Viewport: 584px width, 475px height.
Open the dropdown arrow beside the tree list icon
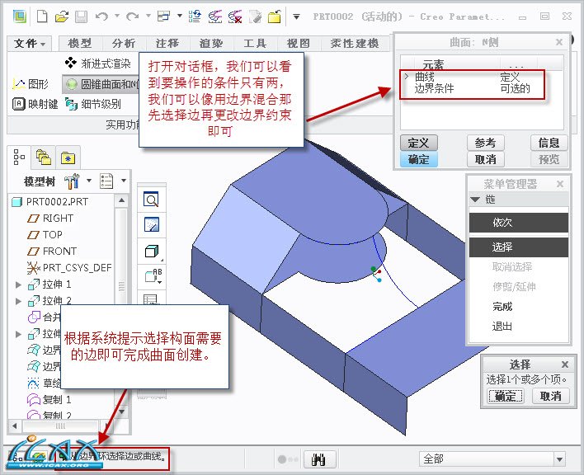(124, 181)
